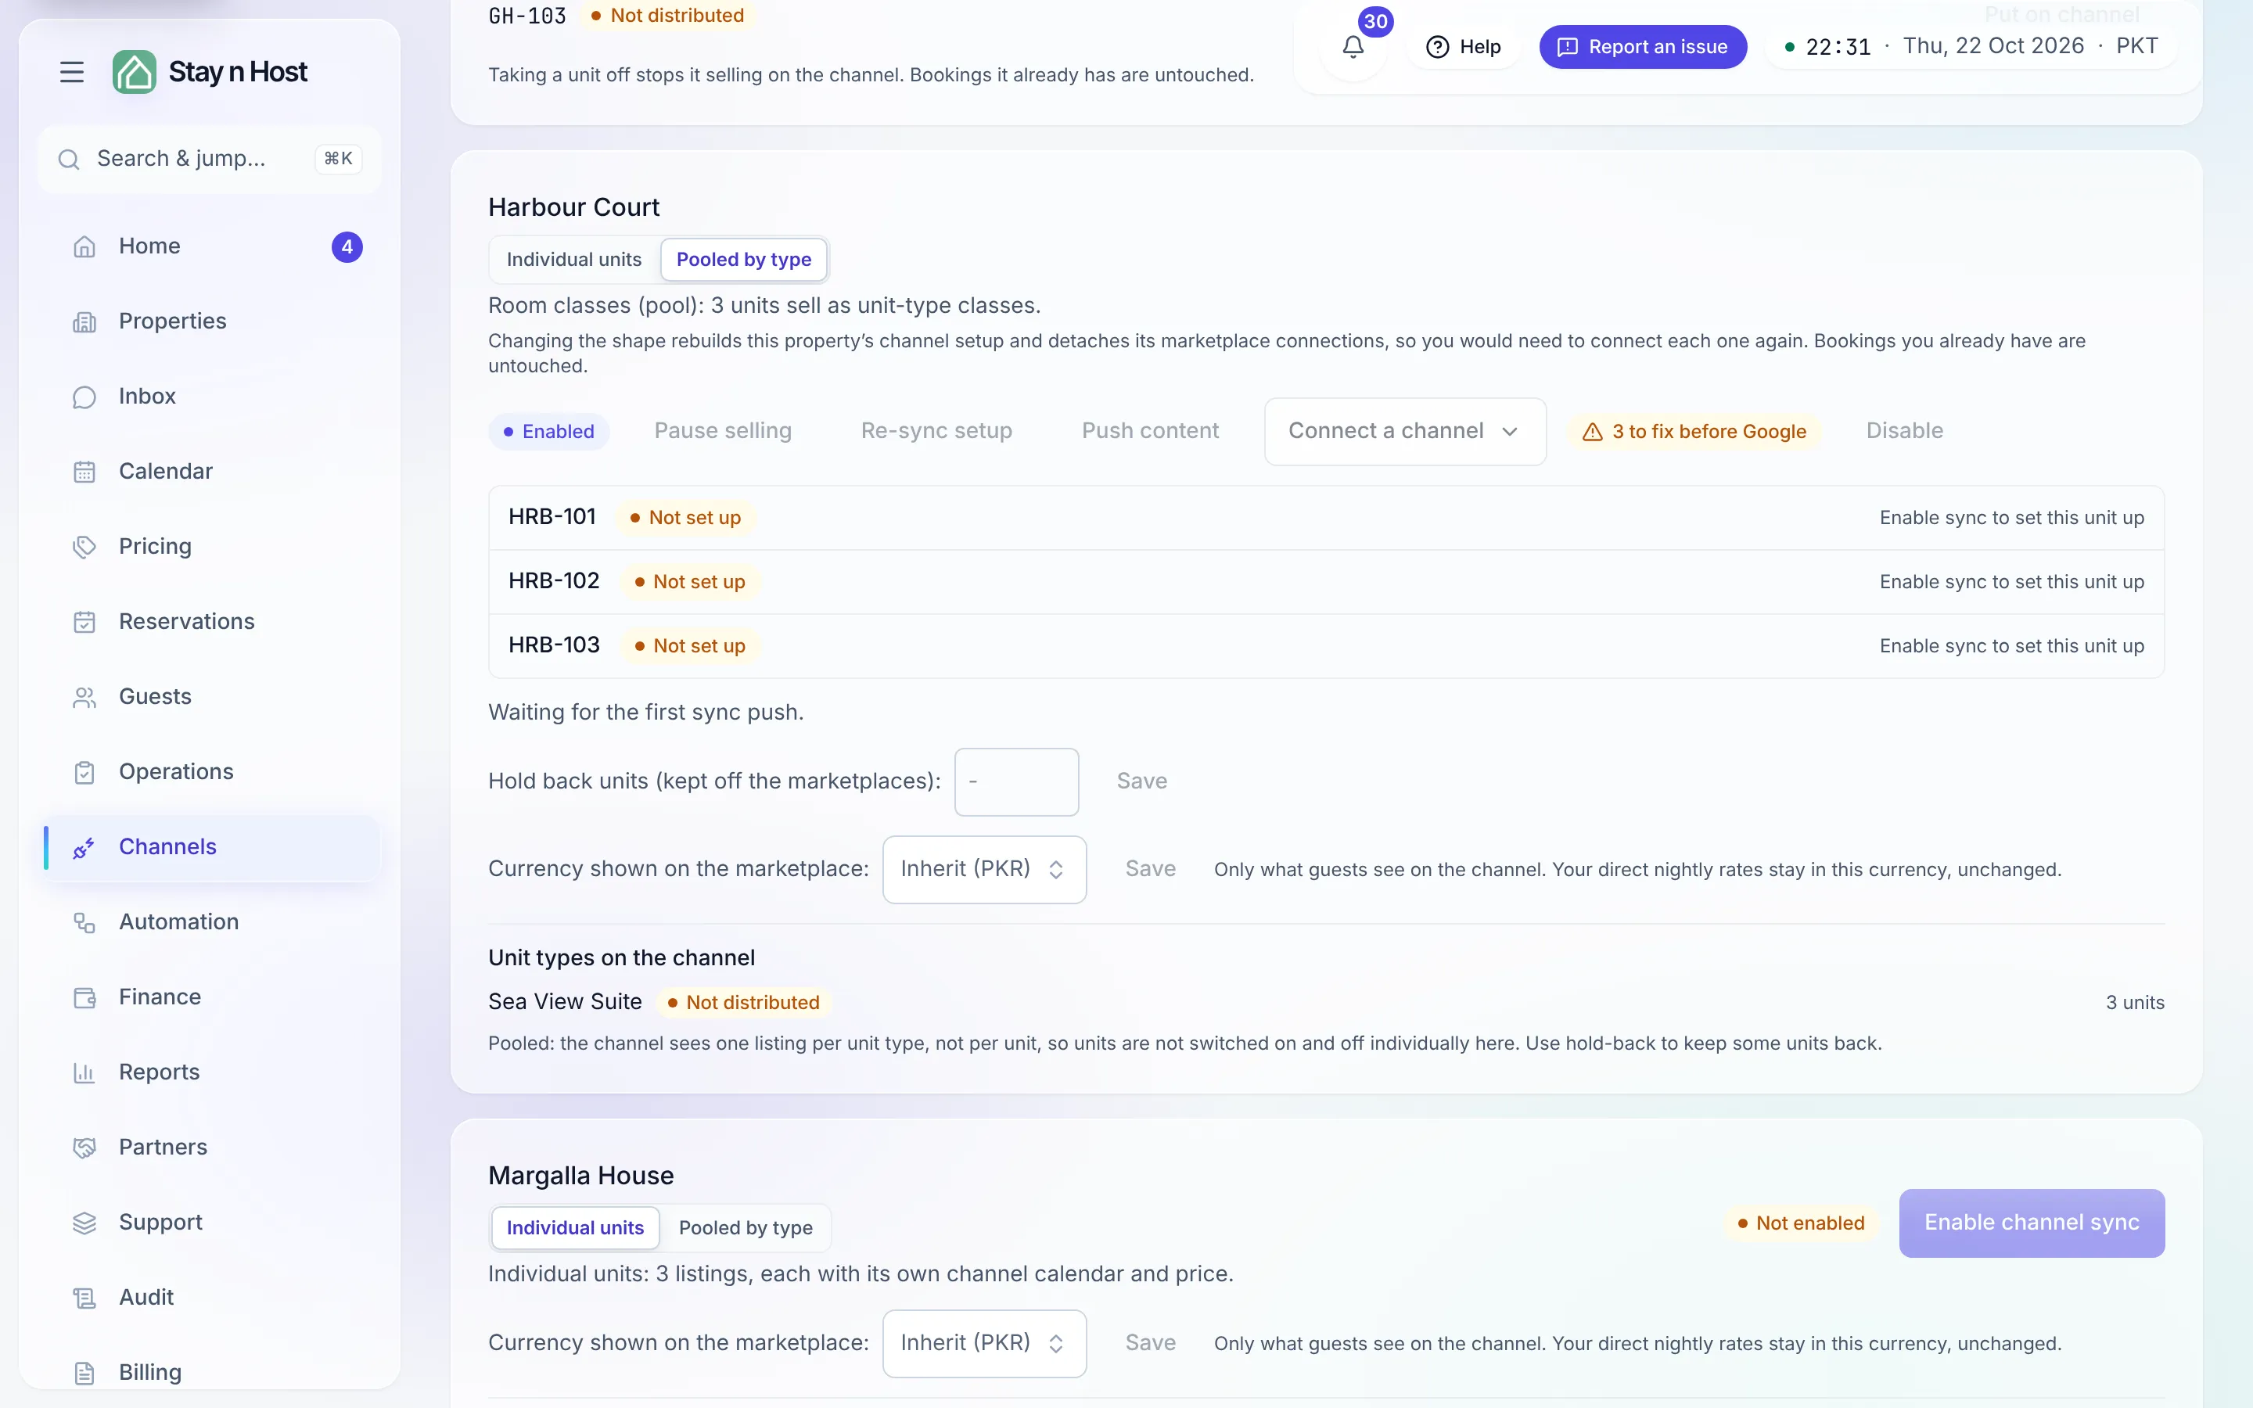The width and height of the screenshot is (2253, 1408).
Task: Disable Harbour Court channel sync
Action: click(1905, 431)
